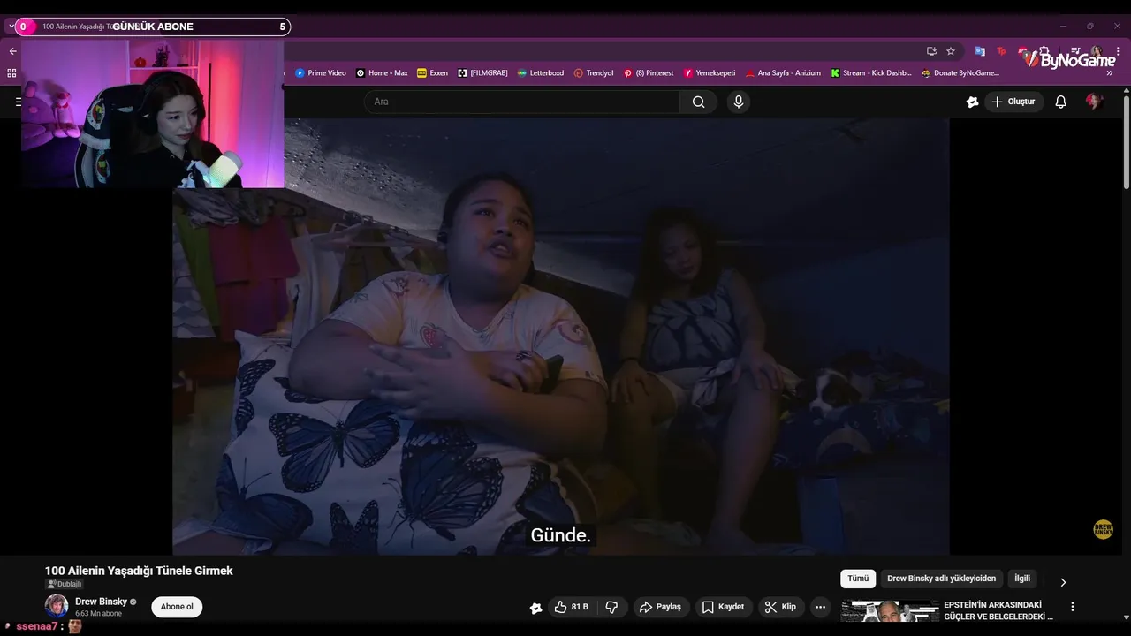Click EPSTEIN'İN ARKASINDAKİ GÜÇLER video title
Screen dimensions: 1131x636
(998, 610)
